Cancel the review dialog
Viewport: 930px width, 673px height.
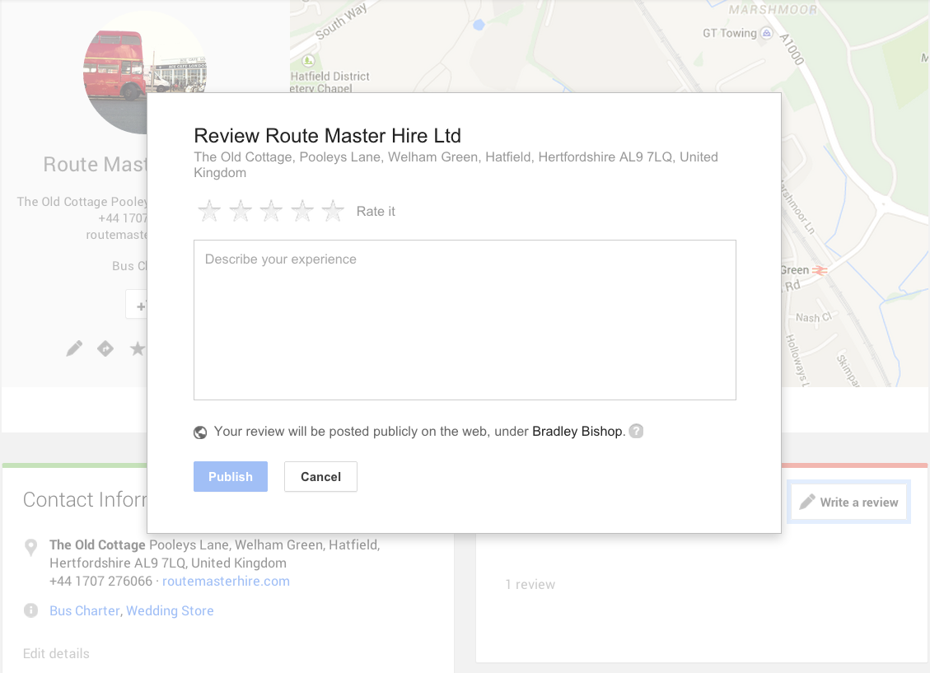[x=321, y=477]
